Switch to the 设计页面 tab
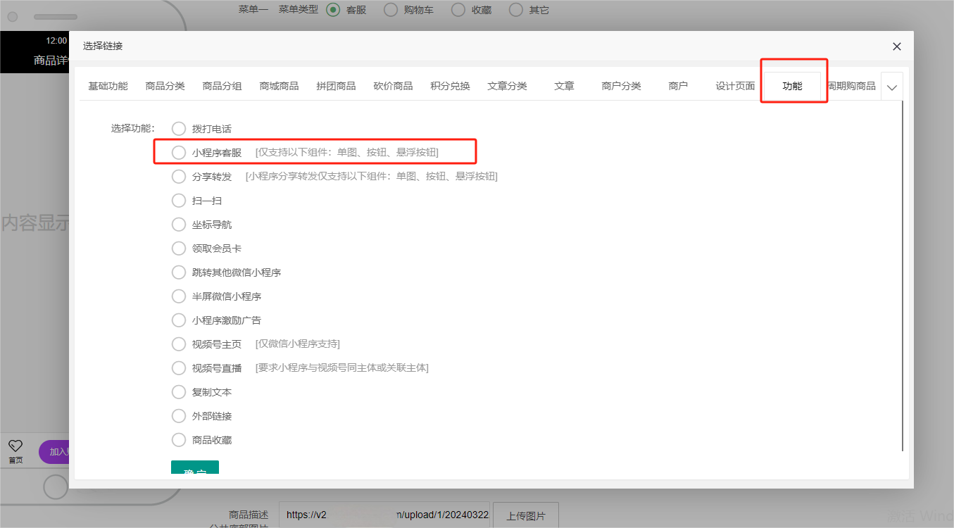Viewport: 954px width, 528px height. click(x=735, y=87)
